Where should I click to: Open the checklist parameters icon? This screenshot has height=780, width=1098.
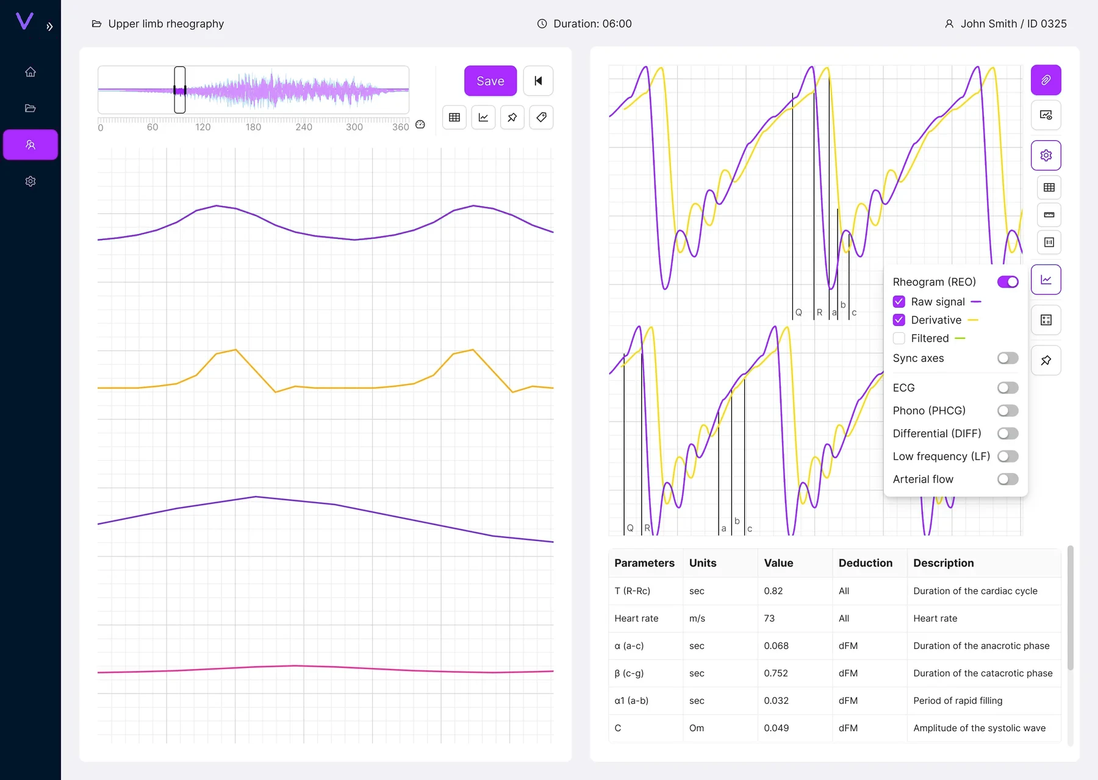tap(1046, 320)
